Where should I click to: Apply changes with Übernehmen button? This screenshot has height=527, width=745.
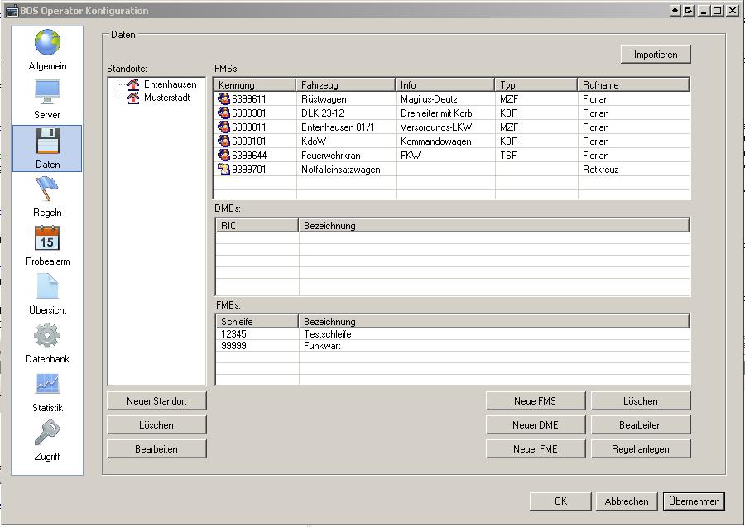click(694, 501)
